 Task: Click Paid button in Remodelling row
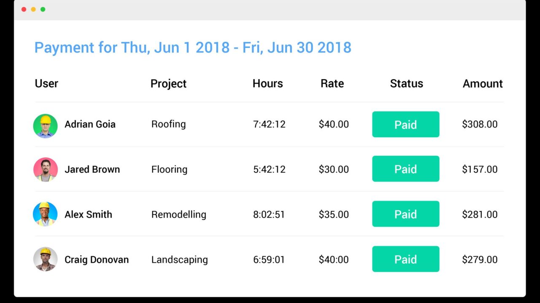[405, 214]
